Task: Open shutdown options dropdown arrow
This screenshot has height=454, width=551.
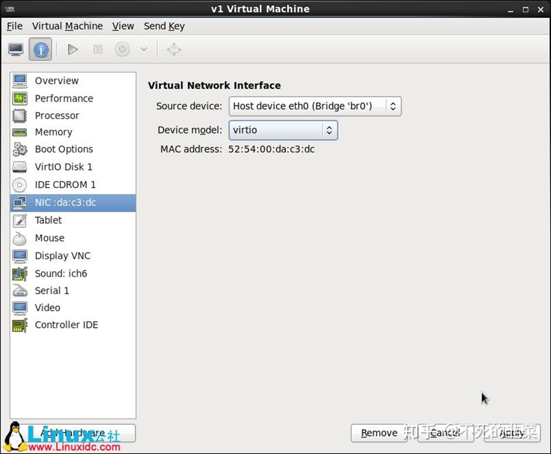Action: click(x=144, y=50)
